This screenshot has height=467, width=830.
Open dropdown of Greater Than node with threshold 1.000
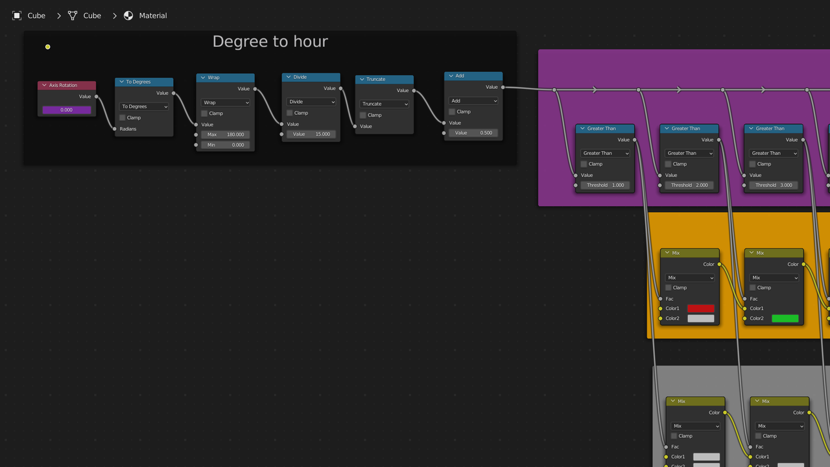pyautogui.click(x=605, y=153)
